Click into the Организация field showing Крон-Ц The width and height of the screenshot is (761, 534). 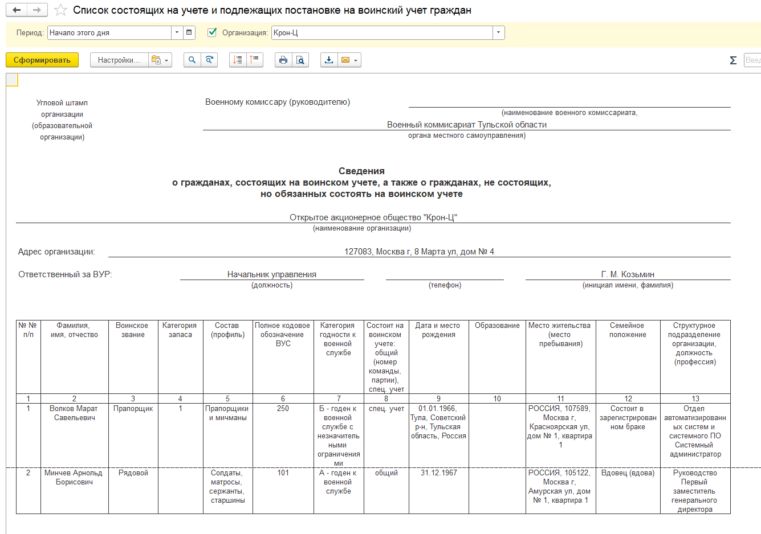tap(382, 32)
